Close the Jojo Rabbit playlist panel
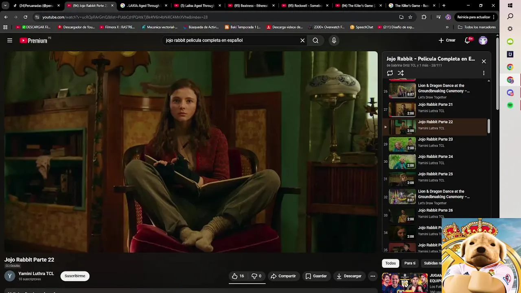 pyautogui.click(x=484, y=61)
